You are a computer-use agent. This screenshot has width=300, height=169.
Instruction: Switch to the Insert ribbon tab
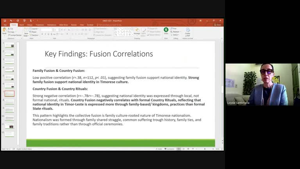click(x=21, y=25)
